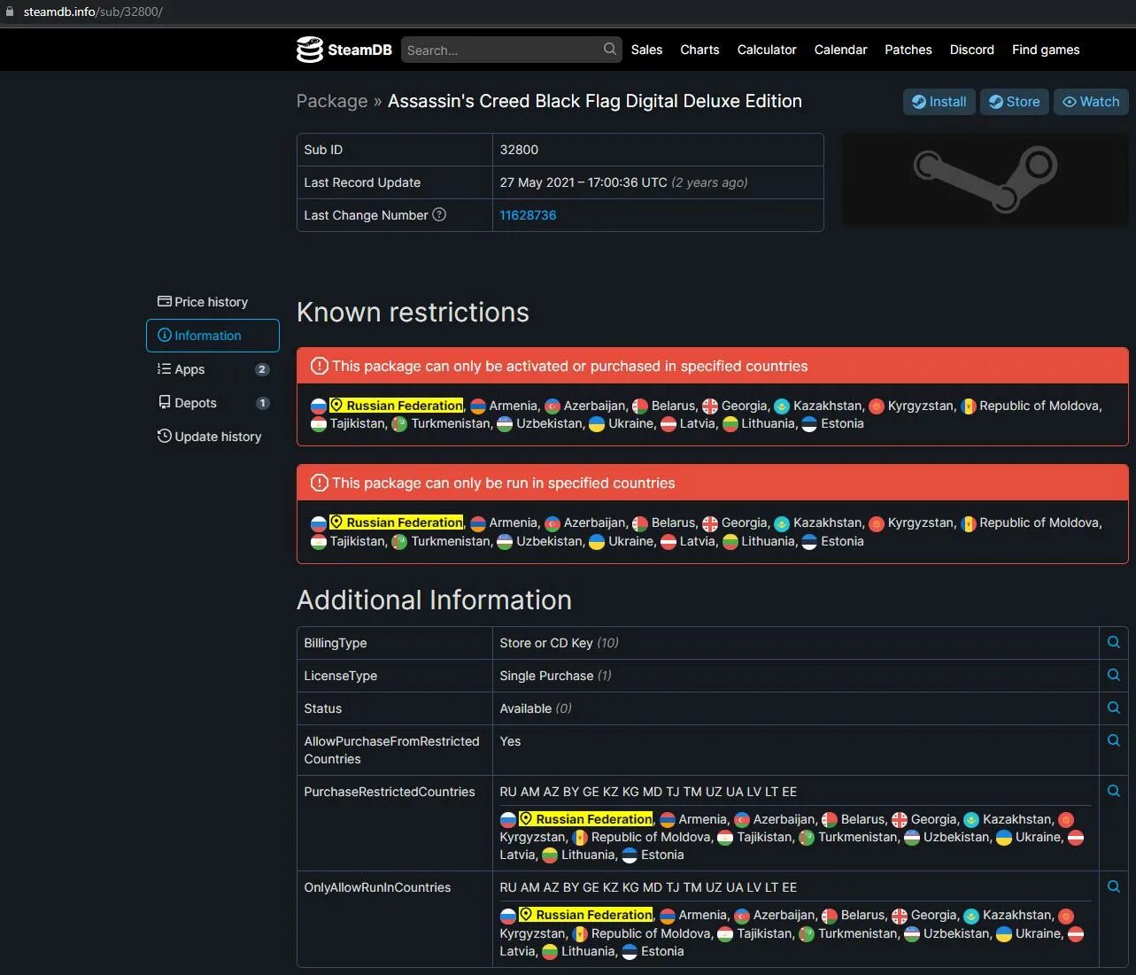The width and height of the screenshot is (1136, 975).
Task: Click Azerbaijan in the PurchaseRestrictedCountries row
Action: point(784,819)
